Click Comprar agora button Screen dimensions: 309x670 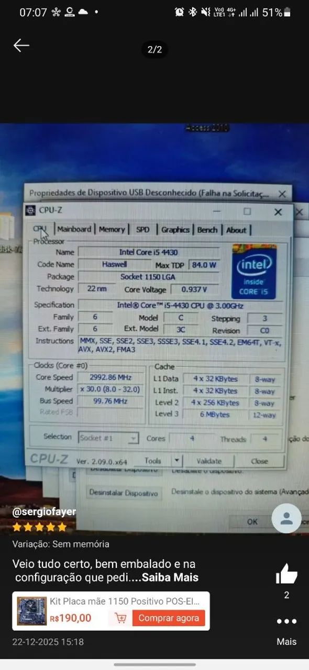pyautogui.click(x=169, y=618)
